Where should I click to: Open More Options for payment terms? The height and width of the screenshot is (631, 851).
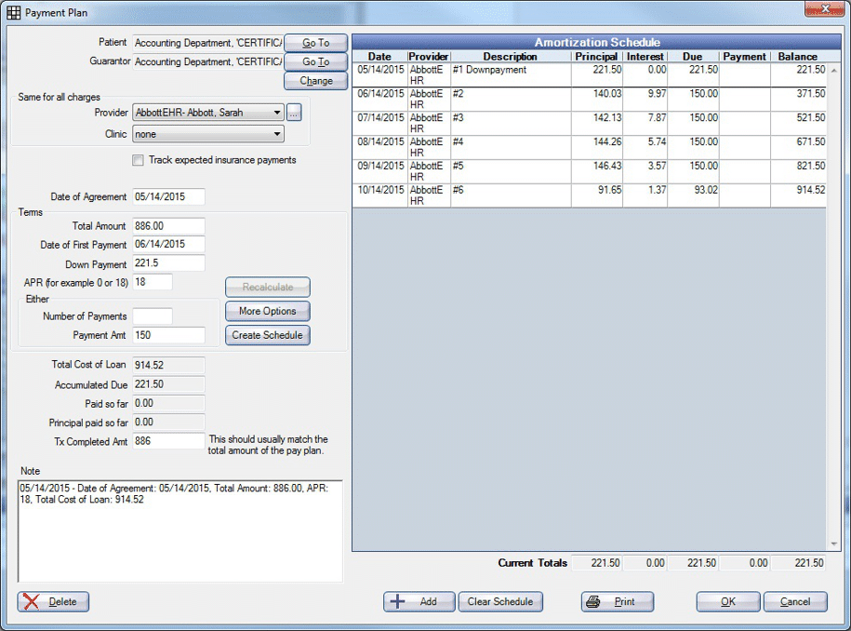pos(267,312)
